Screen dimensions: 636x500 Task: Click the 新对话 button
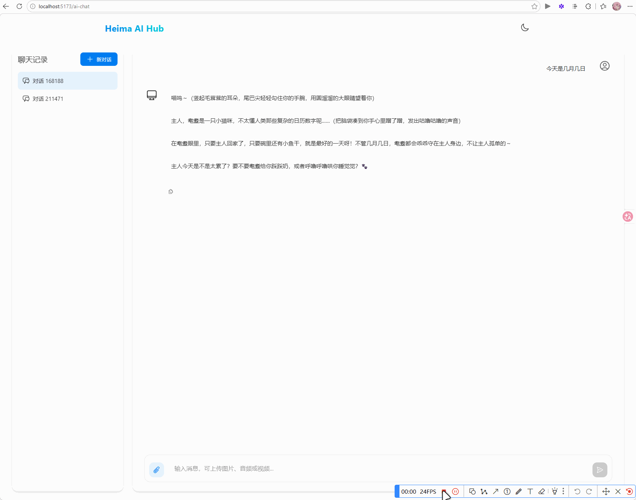point(99,60)
